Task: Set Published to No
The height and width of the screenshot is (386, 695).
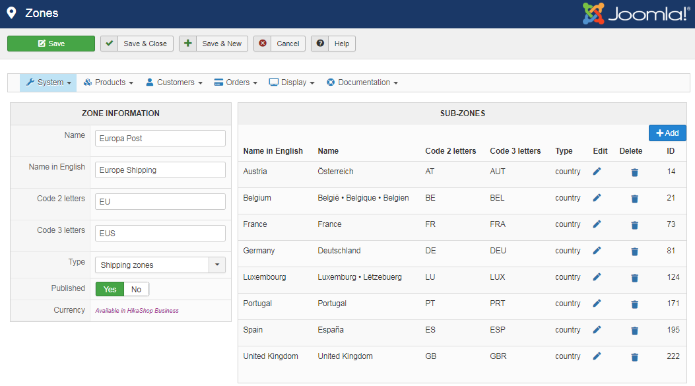Action: coord(137,289)
